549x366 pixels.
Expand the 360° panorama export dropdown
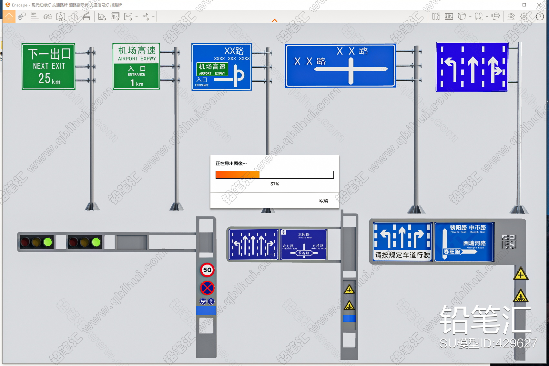[x=137, y=16]
